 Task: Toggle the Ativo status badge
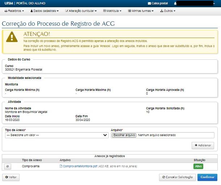[x=199, y=166]
